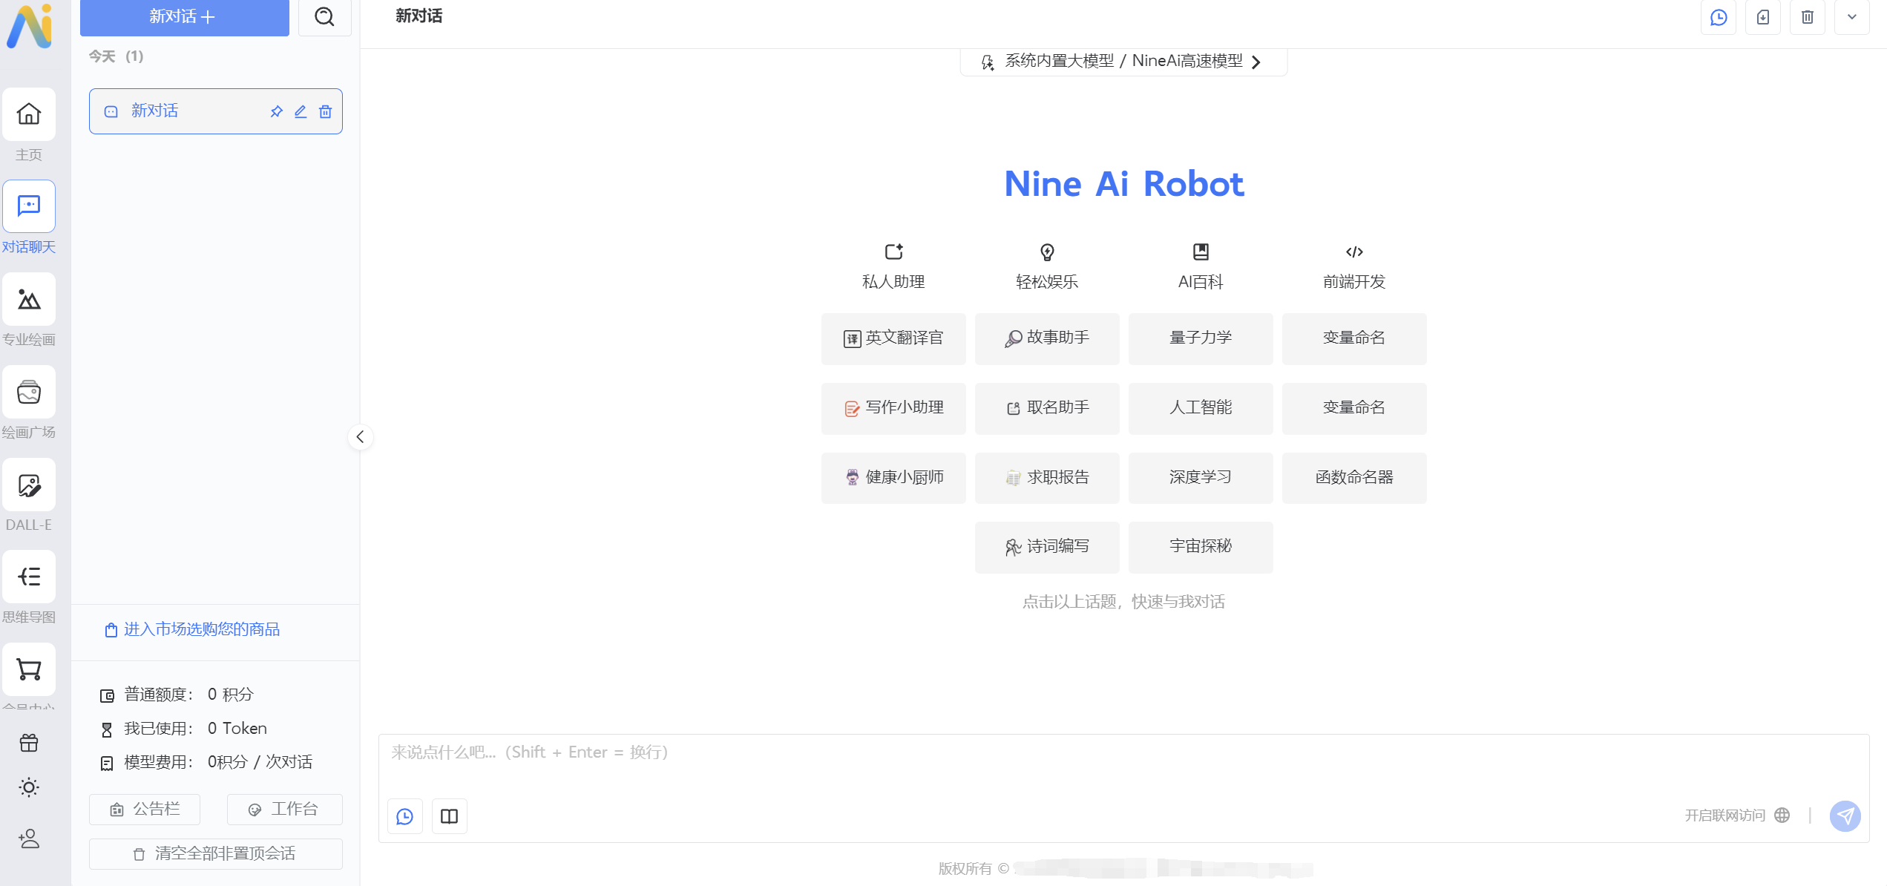
Task: Click the 英文翻译官 preset button
Action: [x=893, y=338]
